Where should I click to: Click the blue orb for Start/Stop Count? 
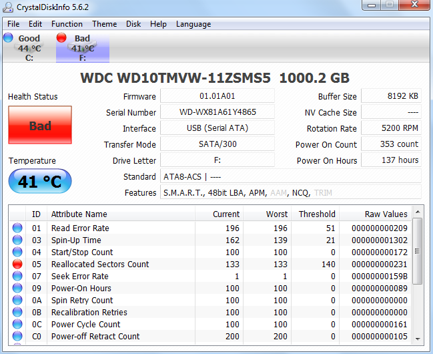pyautogui.click(x=17, y=252)
